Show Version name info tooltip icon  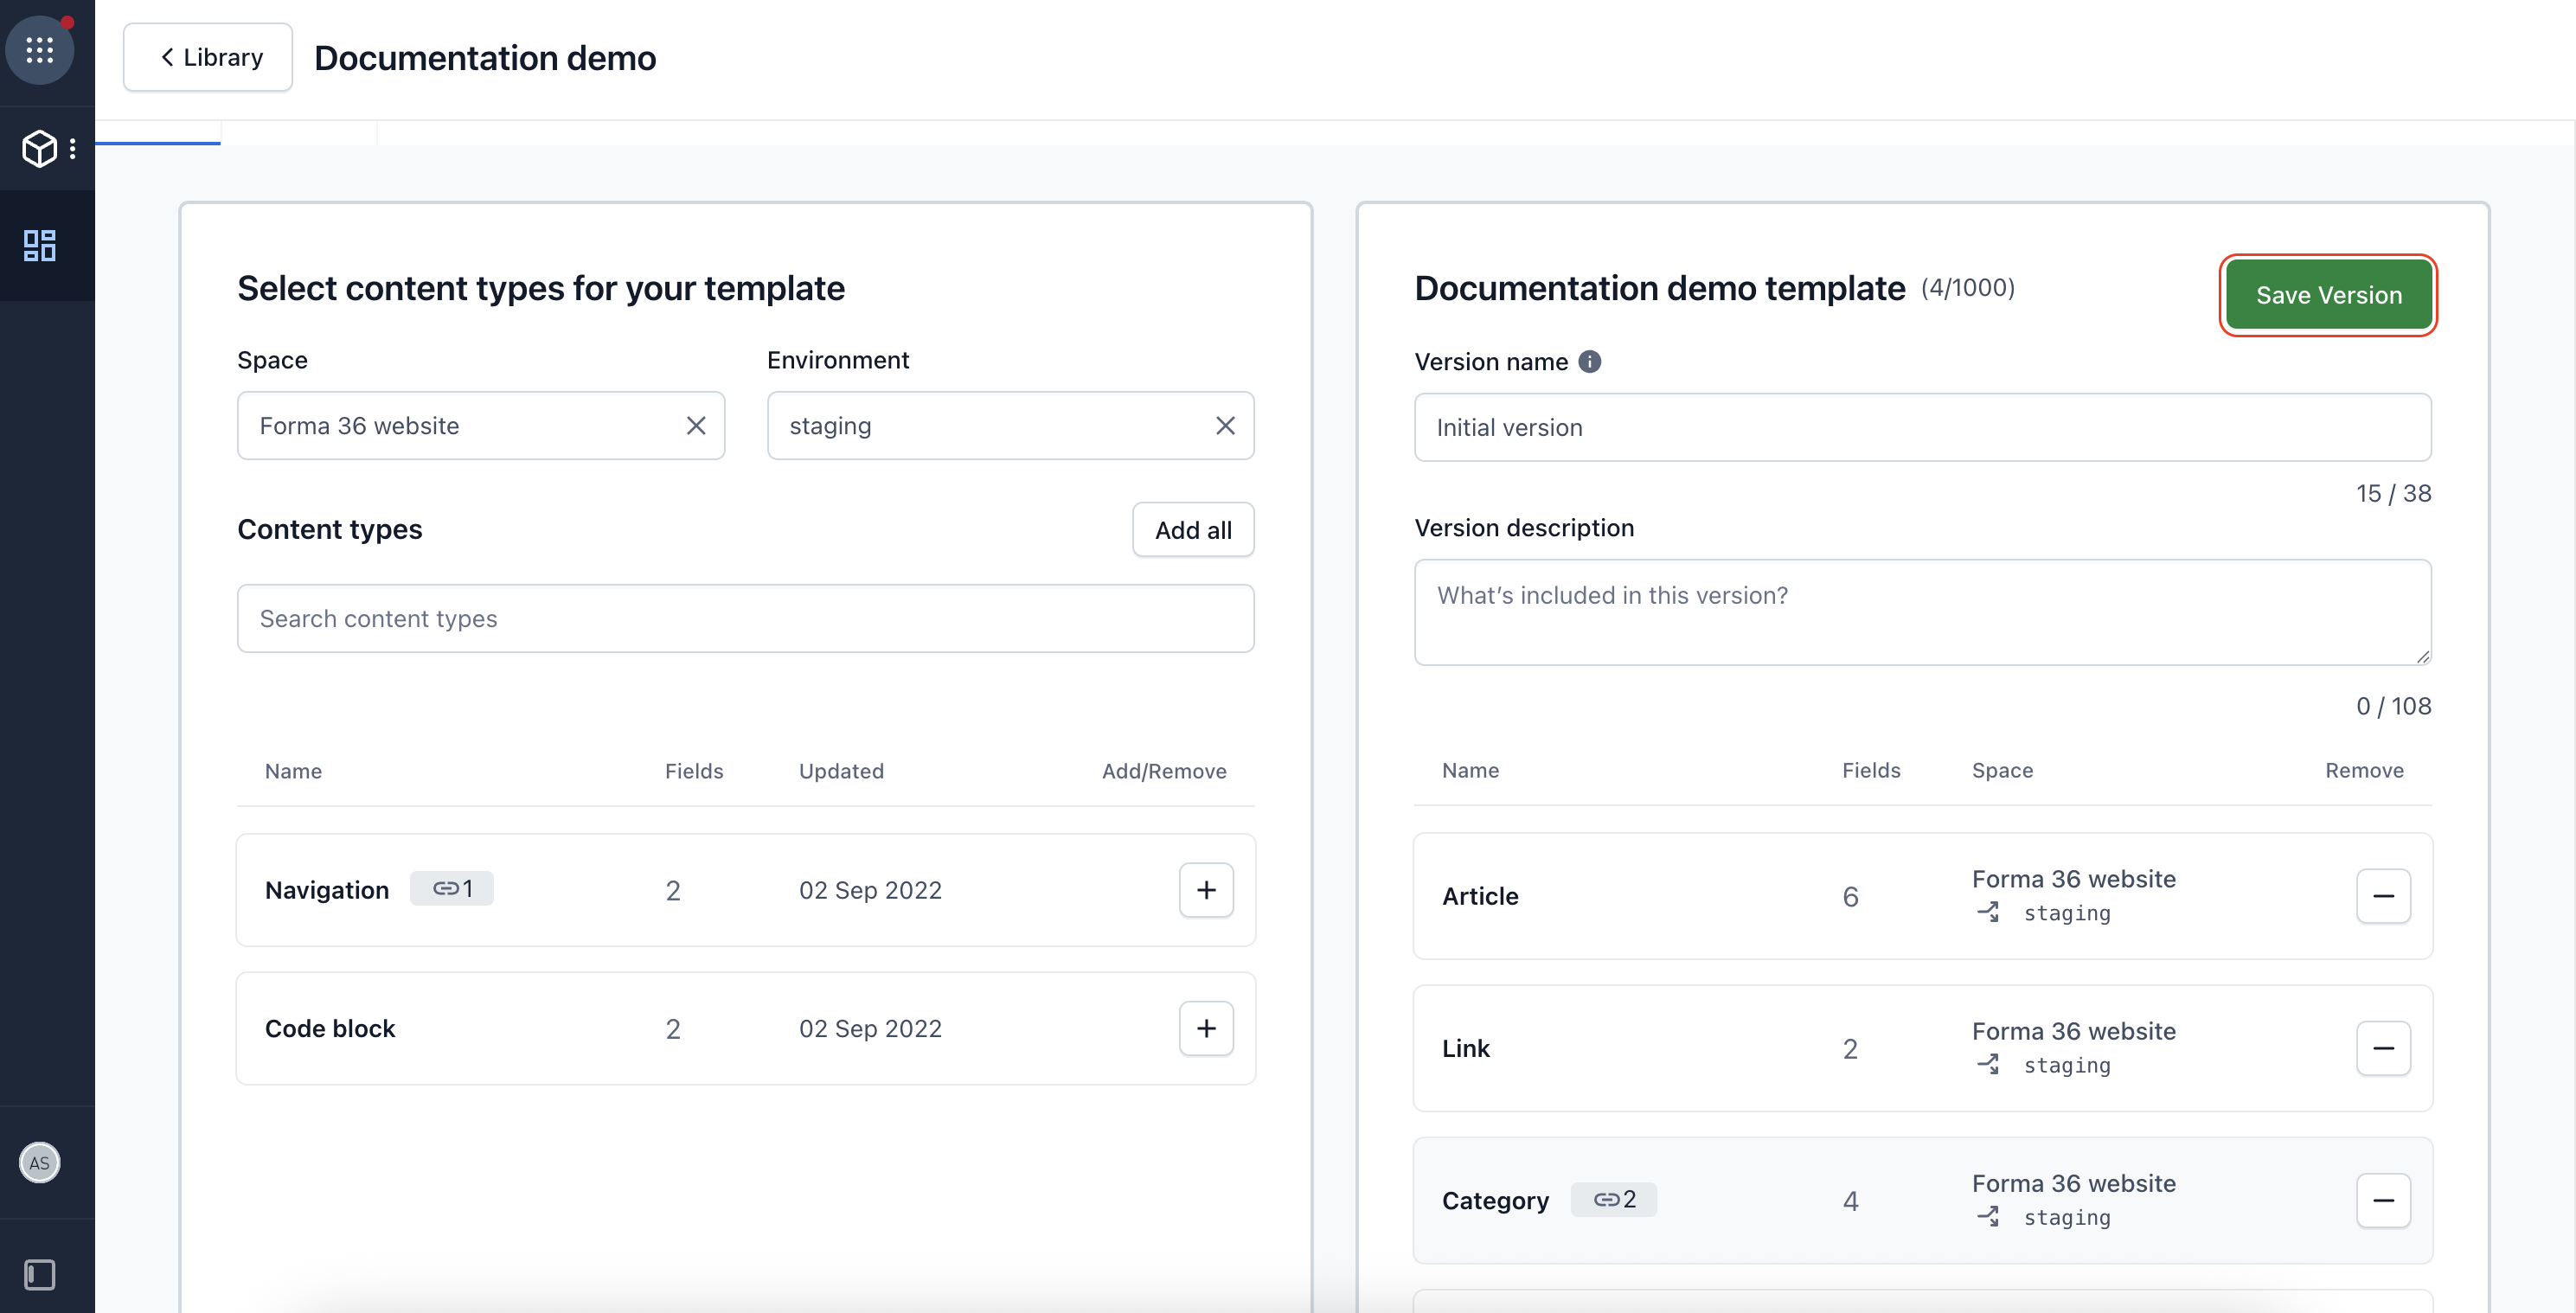coord(1589,362)
